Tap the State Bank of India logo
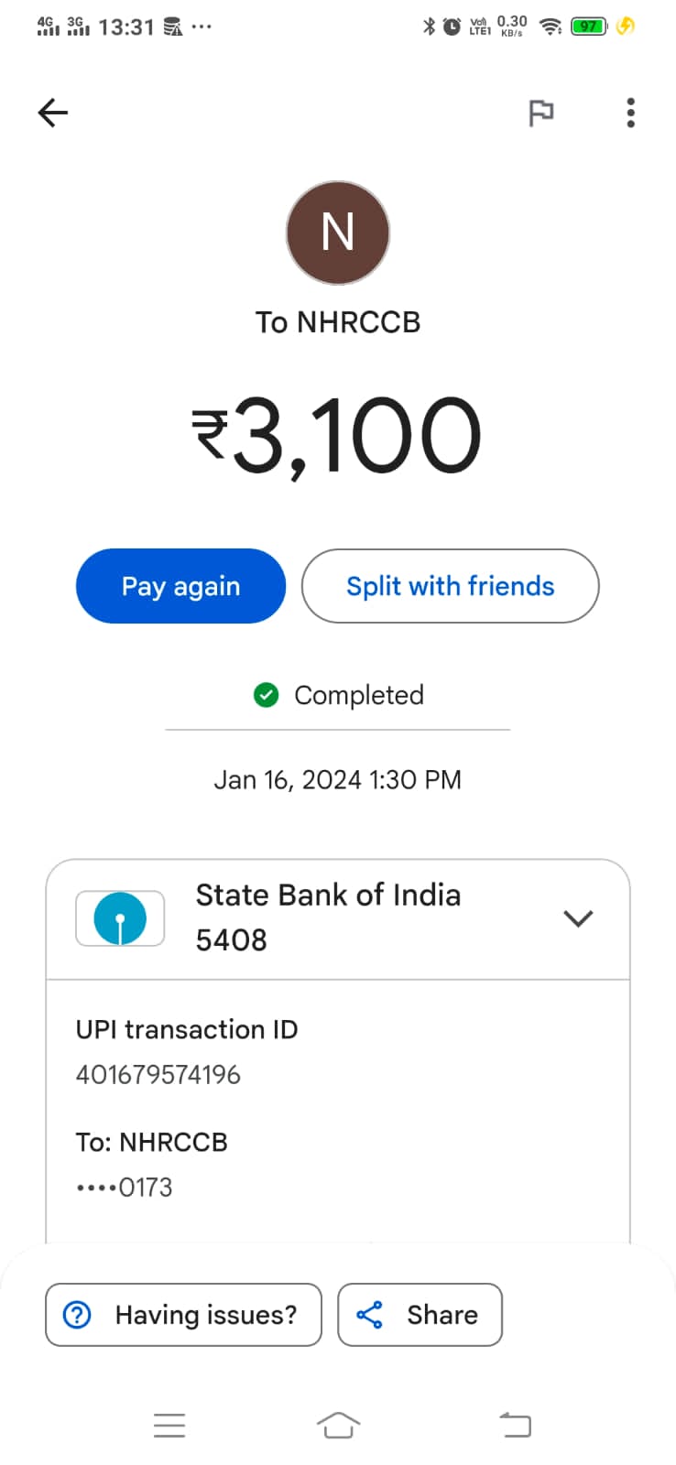This screenshot has width=676, height=1465. [x=120, y=918]
